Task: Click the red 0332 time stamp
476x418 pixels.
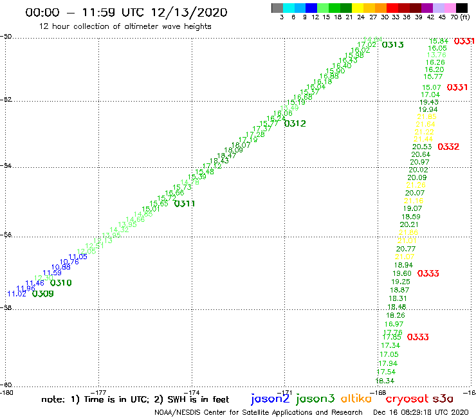Action: click(448, 147)
